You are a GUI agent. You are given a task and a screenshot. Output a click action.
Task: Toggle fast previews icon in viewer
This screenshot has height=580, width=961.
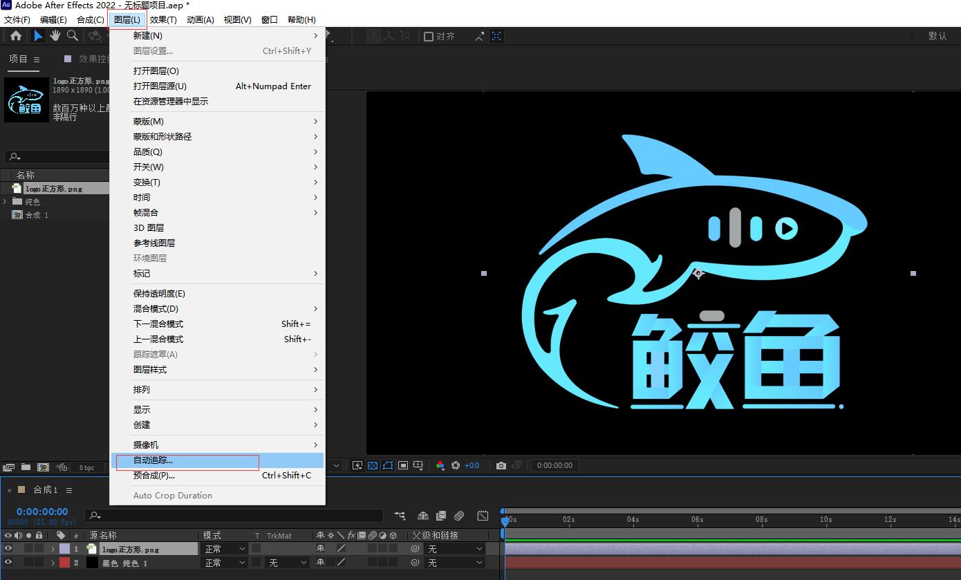click(x=357, y=465)
